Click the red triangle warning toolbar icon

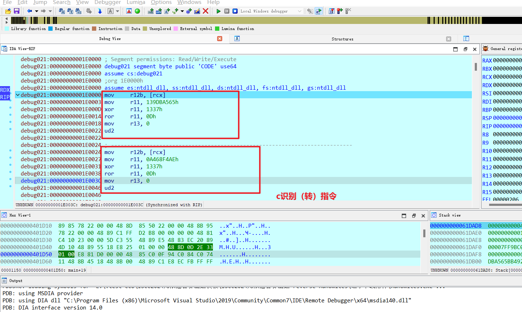click(129, 11)
